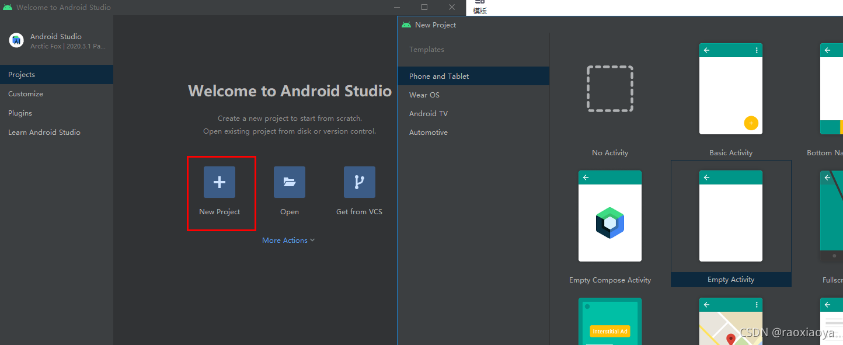Click the New Project text label
Image resolution: width=843 pixels, height=345 pixels.
[220, 211]
